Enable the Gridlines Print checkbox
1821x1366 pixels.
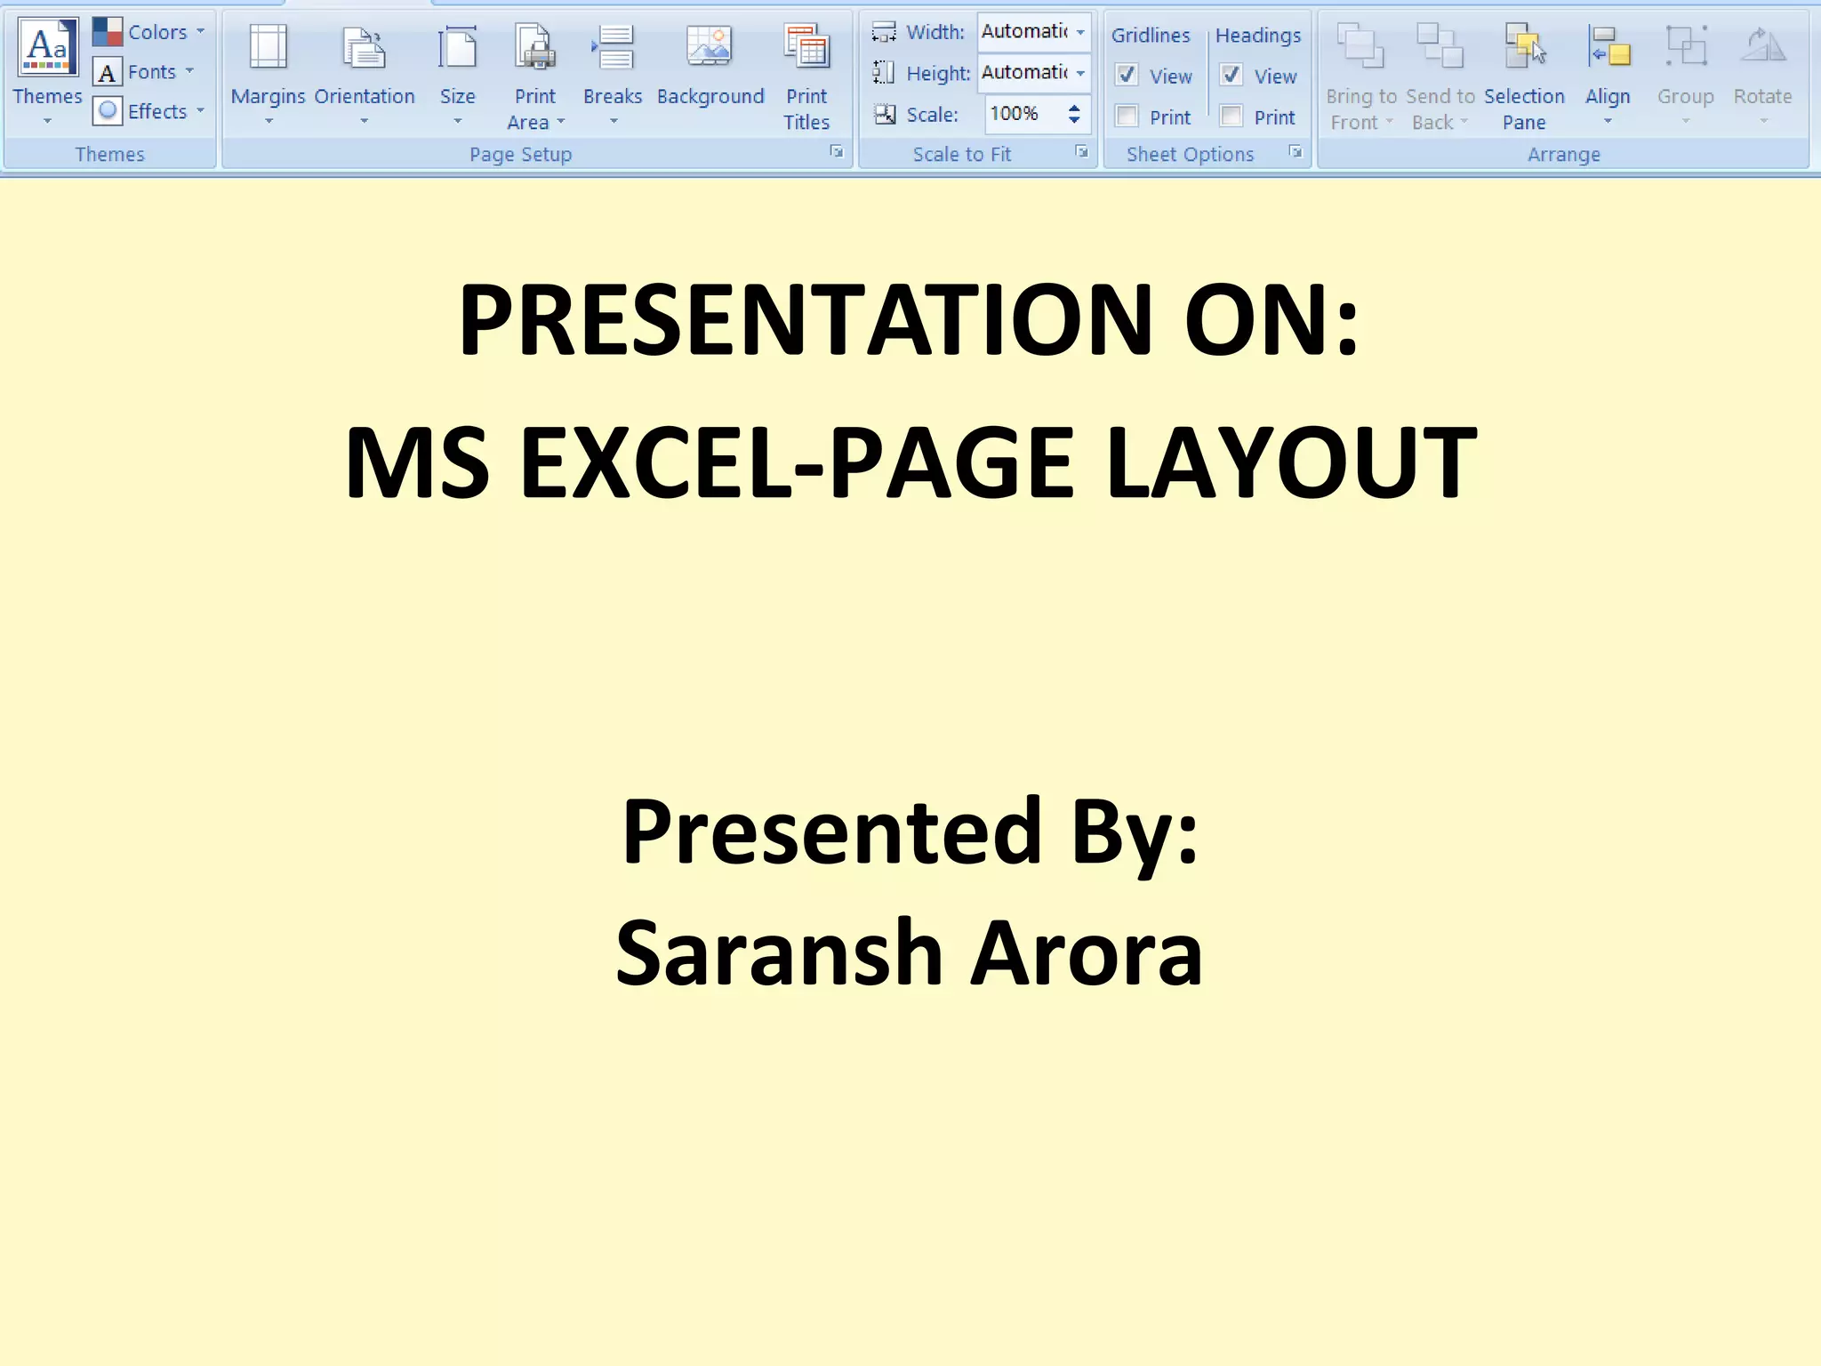point(1127,117)
